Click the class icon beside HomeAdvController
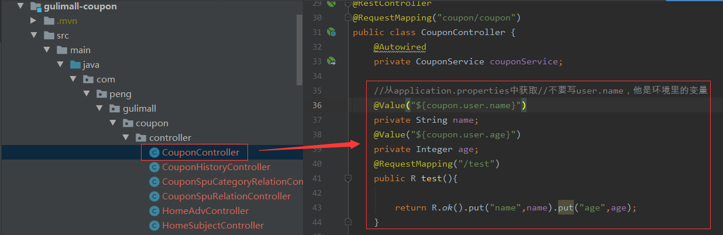723x235 pixels. [154, 211]
